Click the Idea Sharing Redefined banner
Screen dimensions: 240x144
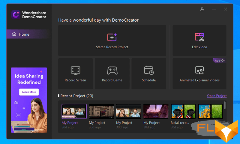pyautogui.click(x=29, y=79)
